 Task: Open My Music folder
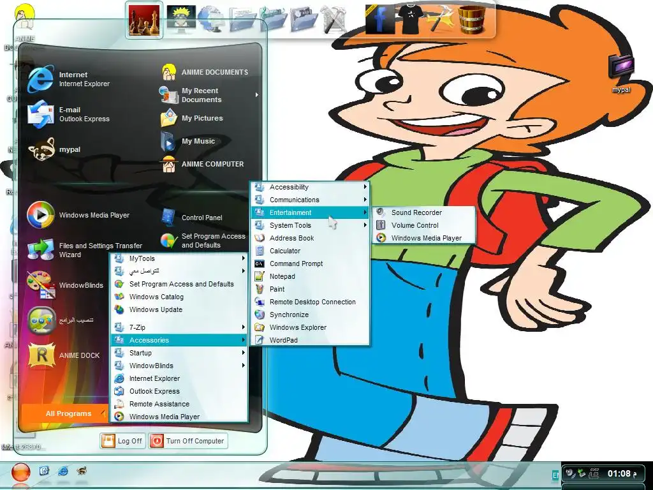[x=188, y=141]
